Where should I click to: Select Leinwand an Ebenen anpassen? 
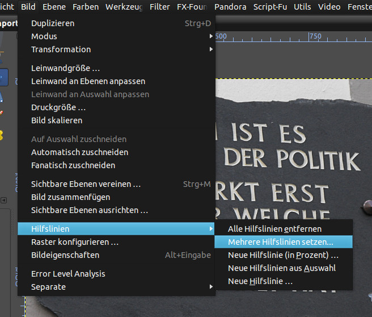116,81
